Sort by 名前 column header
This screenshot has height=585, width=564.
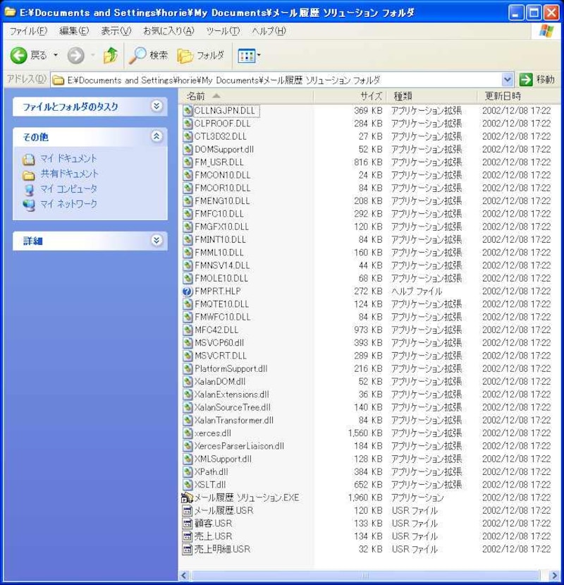coord(246,96)
